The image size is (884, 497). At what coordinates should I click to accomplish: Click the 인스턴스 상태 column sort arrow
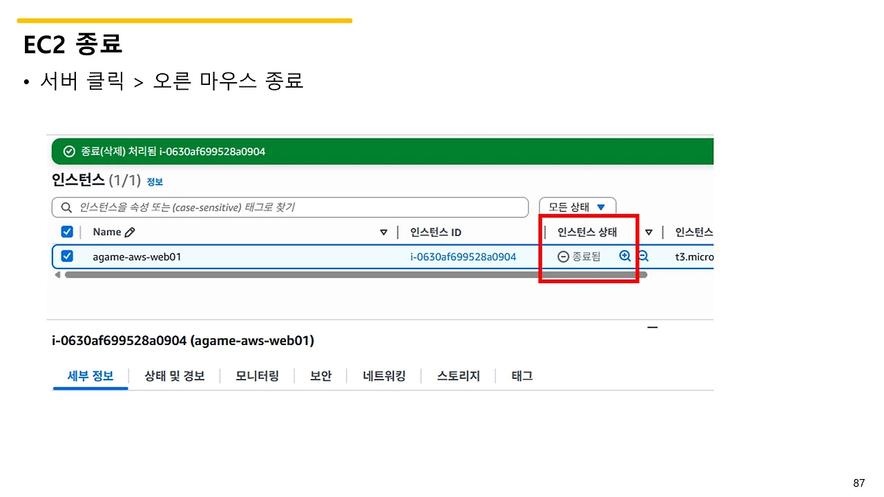tap(648, 232)
